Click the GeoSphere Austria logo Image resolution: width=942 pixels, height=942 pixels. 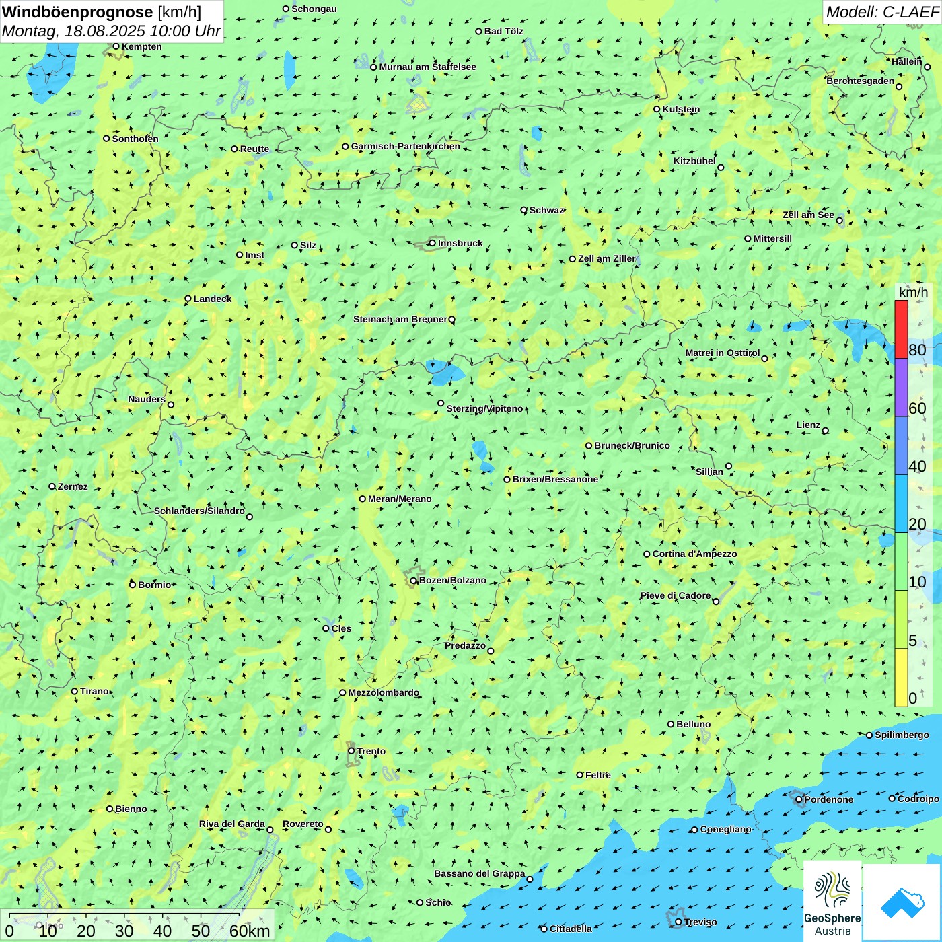(x=832, y=902)
